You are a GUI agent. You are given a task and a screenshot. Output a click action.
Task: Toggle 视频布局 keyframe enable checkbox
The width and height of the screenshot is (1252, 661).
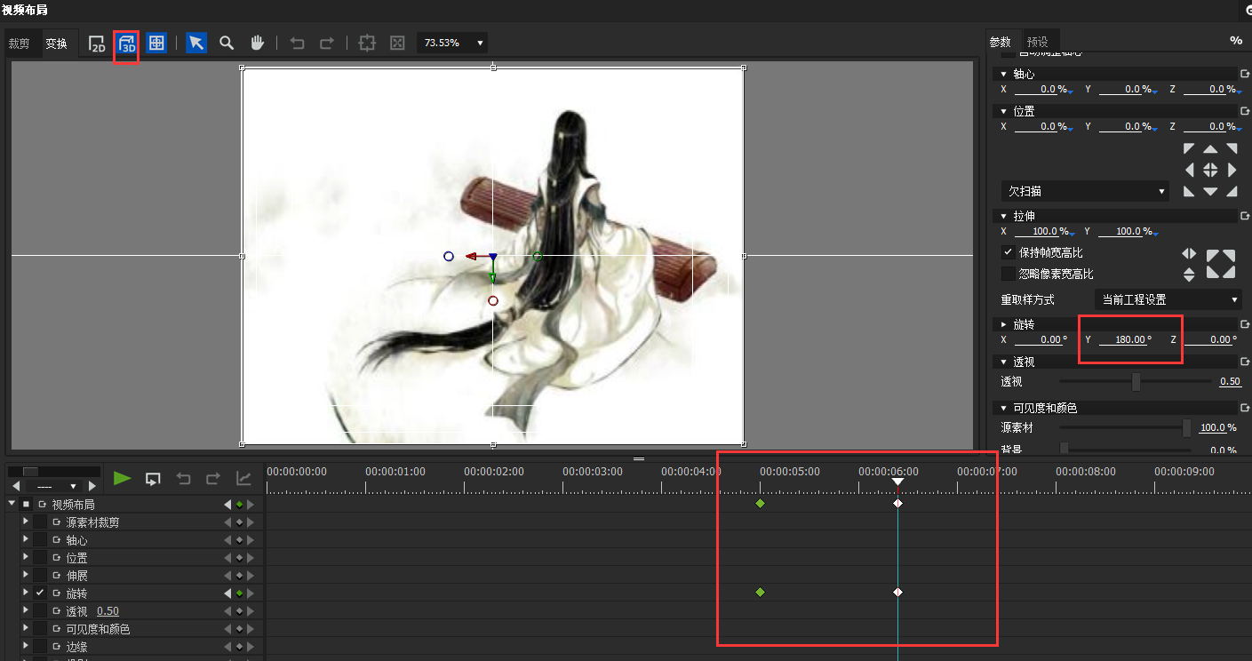(26, 504)
